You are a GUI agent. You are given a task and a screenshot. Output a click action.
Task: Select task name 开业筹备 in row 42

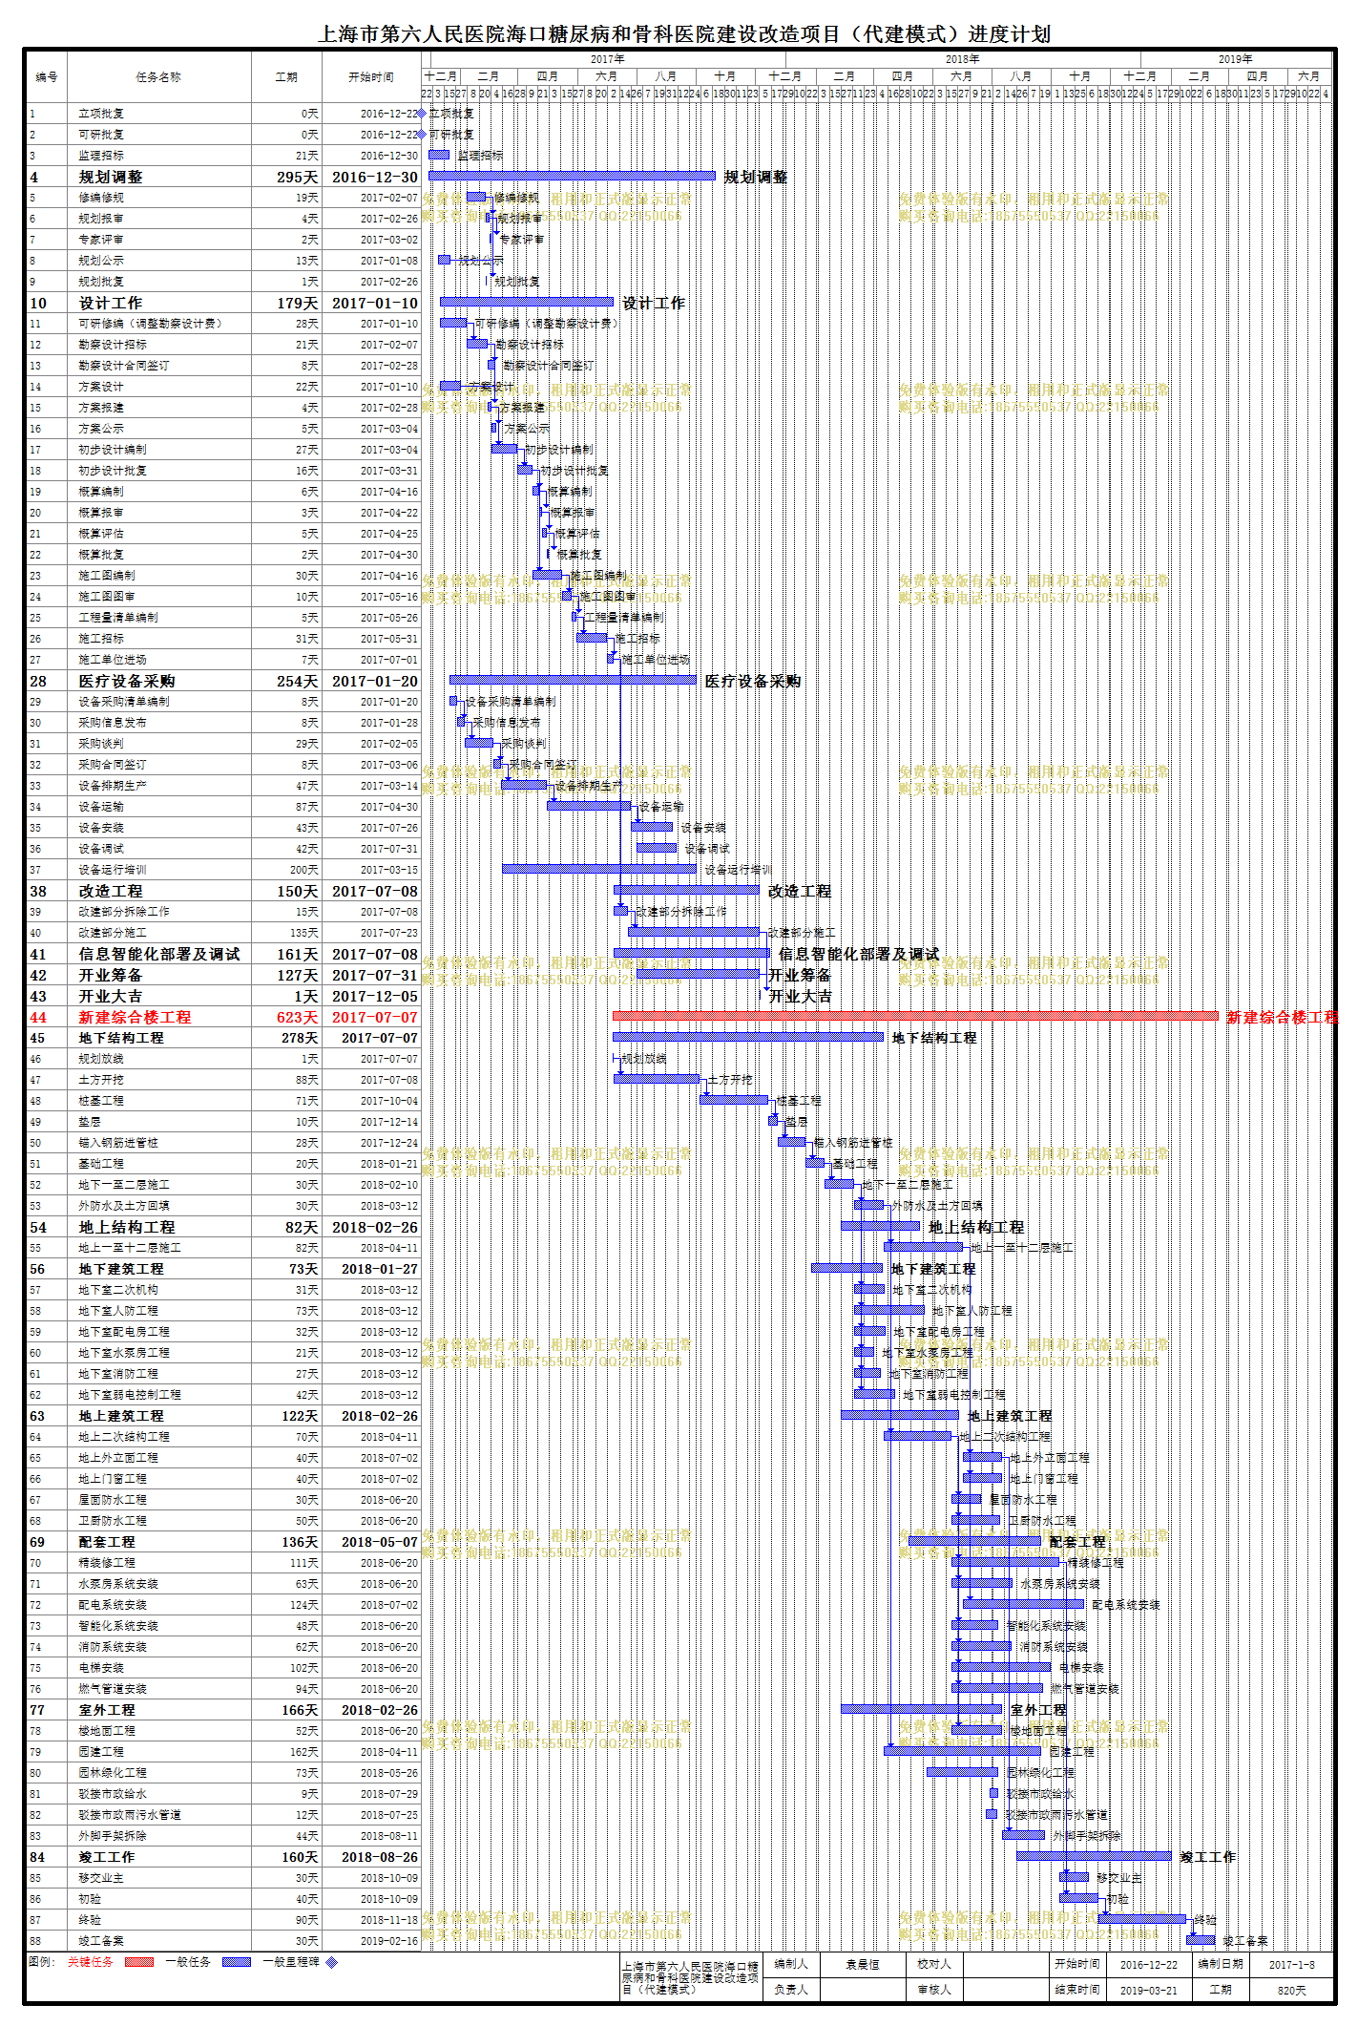coord(111,975)
